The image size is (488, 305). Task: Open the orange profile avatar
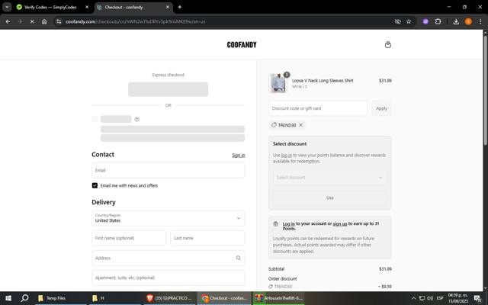pos(468,21)
